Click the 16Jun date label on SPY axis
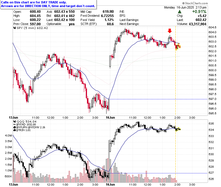This screenshot has height=187, width=221. 110,117
